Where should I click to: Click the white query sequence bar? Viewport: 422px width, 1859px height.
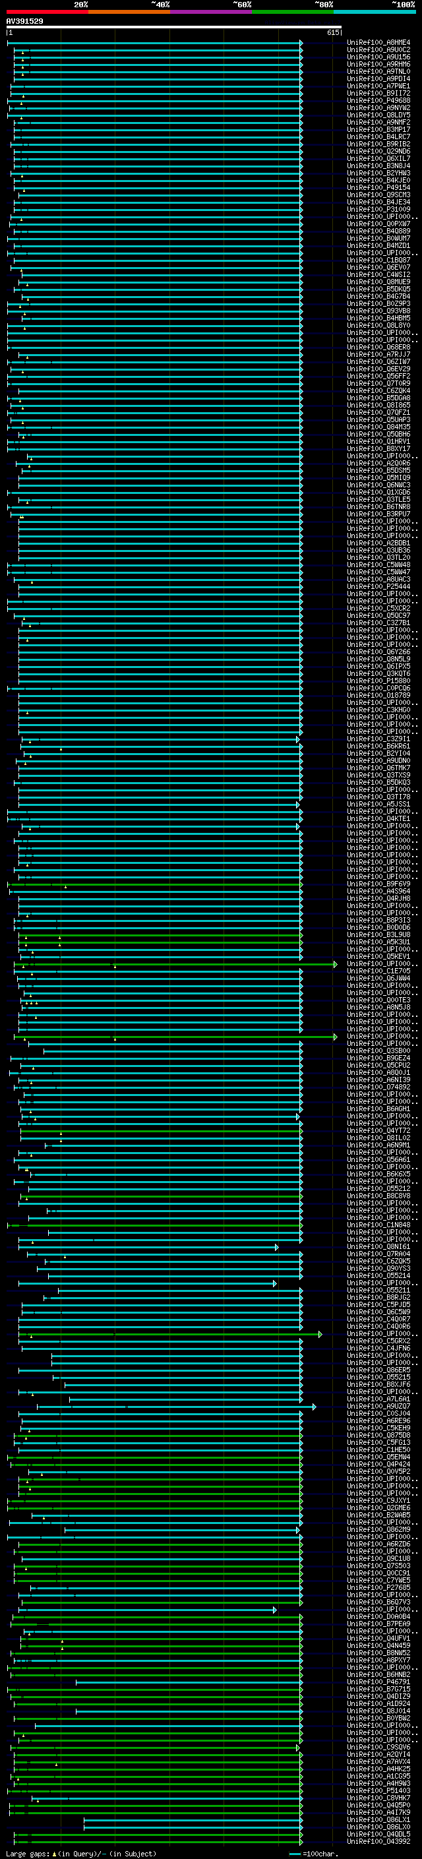click(x=174, y=26)
